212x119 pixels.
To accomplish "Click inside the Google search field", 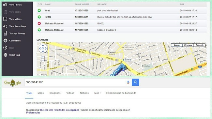I will point(76,82).
